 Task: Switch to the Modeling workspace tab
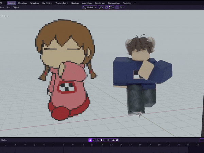coord(22,3)
